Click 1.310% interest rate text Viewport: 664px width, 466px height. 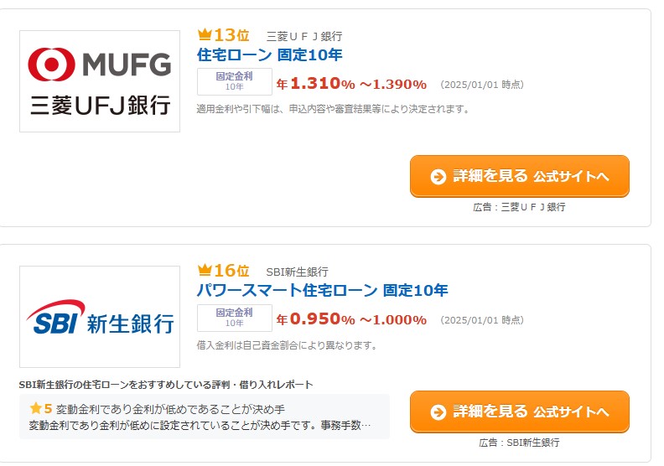point(323,83)
